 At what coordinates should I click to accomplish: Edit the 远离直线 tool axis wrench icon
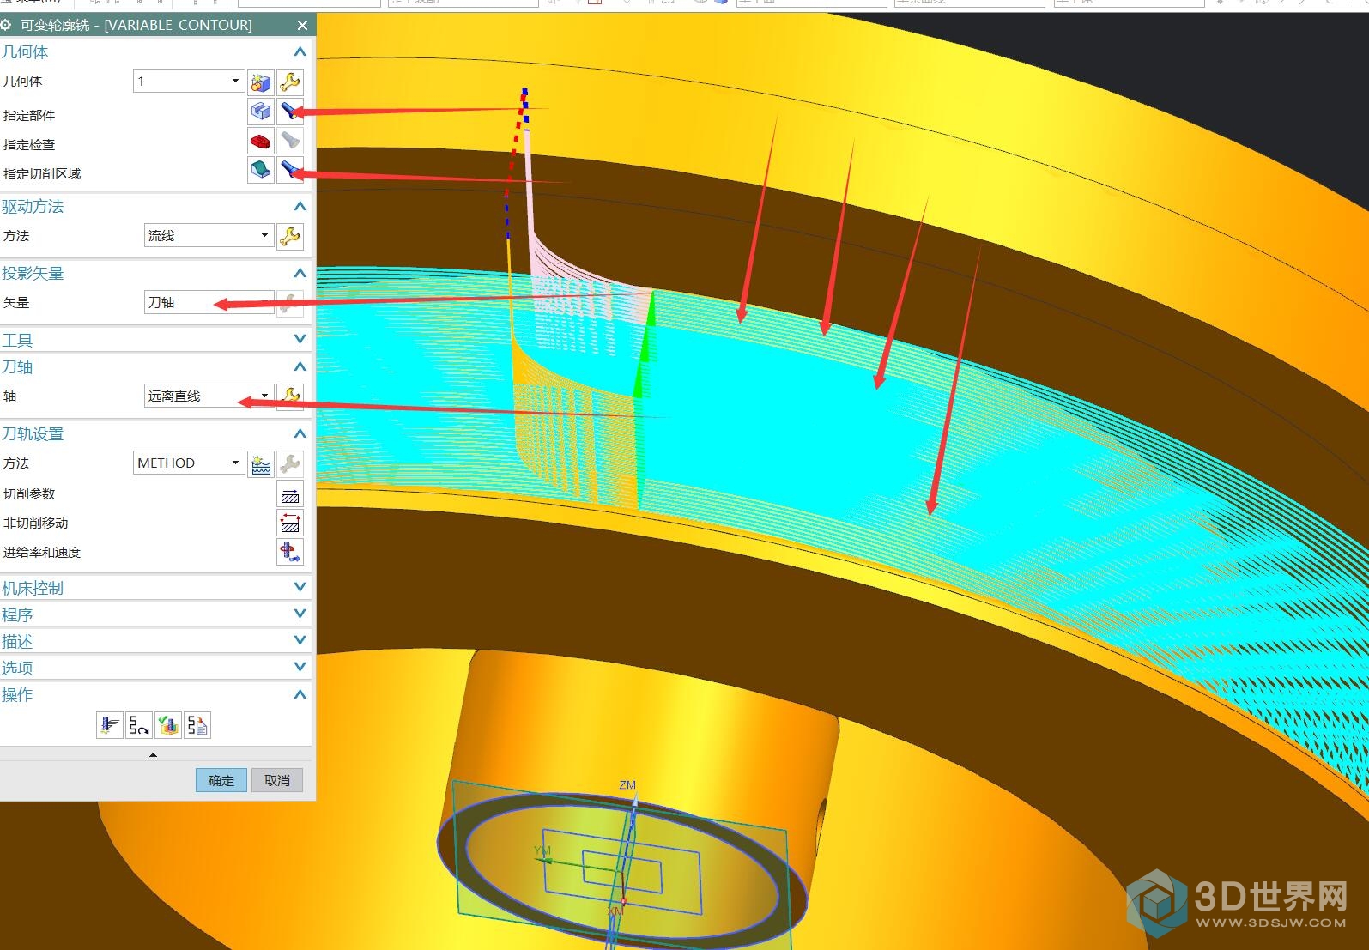tap(290, 396)
